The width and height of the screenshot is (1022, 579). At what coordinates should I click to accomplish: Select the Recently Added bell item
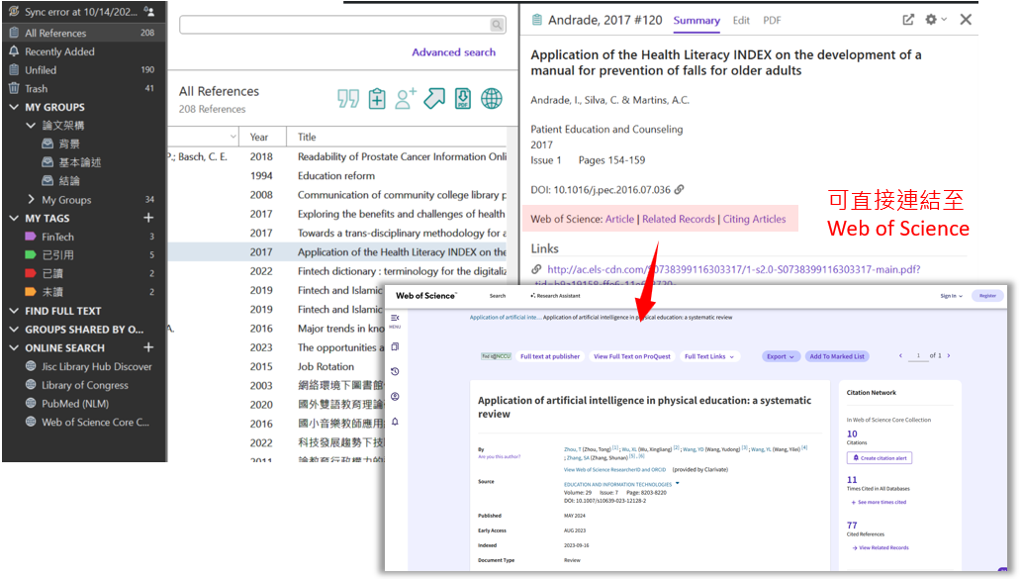point(59,51)
